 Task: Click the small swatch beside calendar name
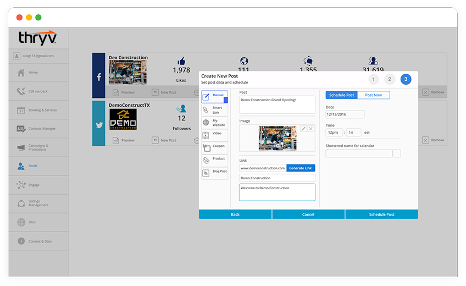pos(397,153)
